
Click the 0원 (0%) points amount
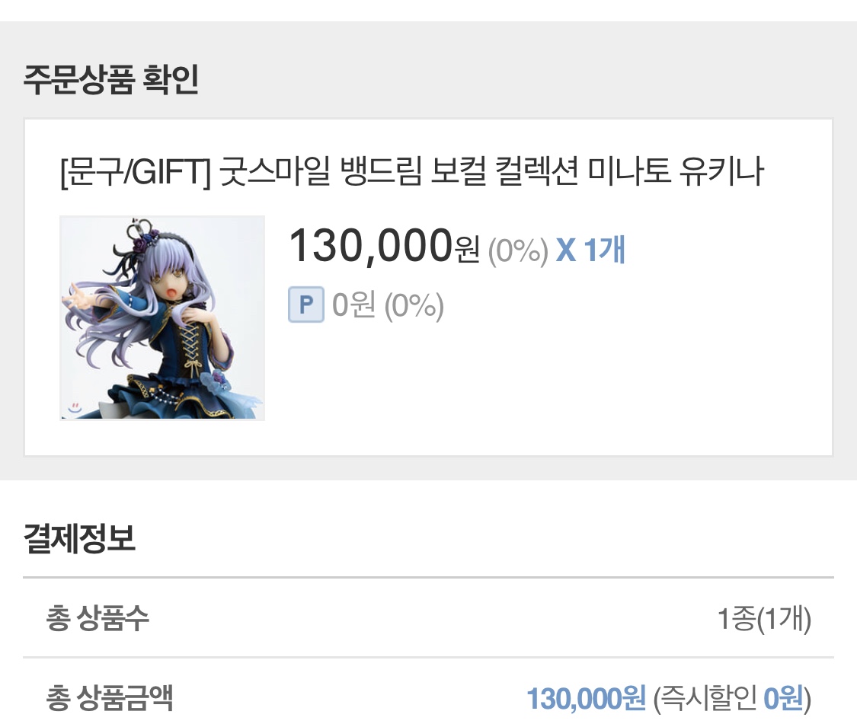point(388,305)
